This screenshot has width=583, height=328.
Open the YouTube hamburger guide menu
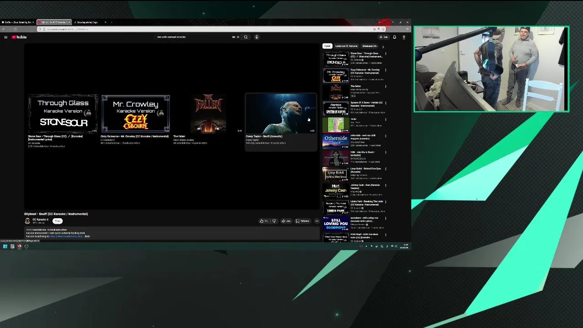(5, 37)
